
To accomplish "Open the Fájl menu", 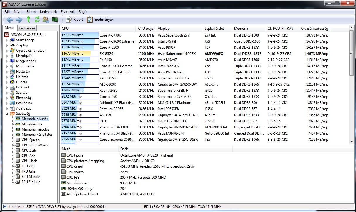I will [7, 12].
